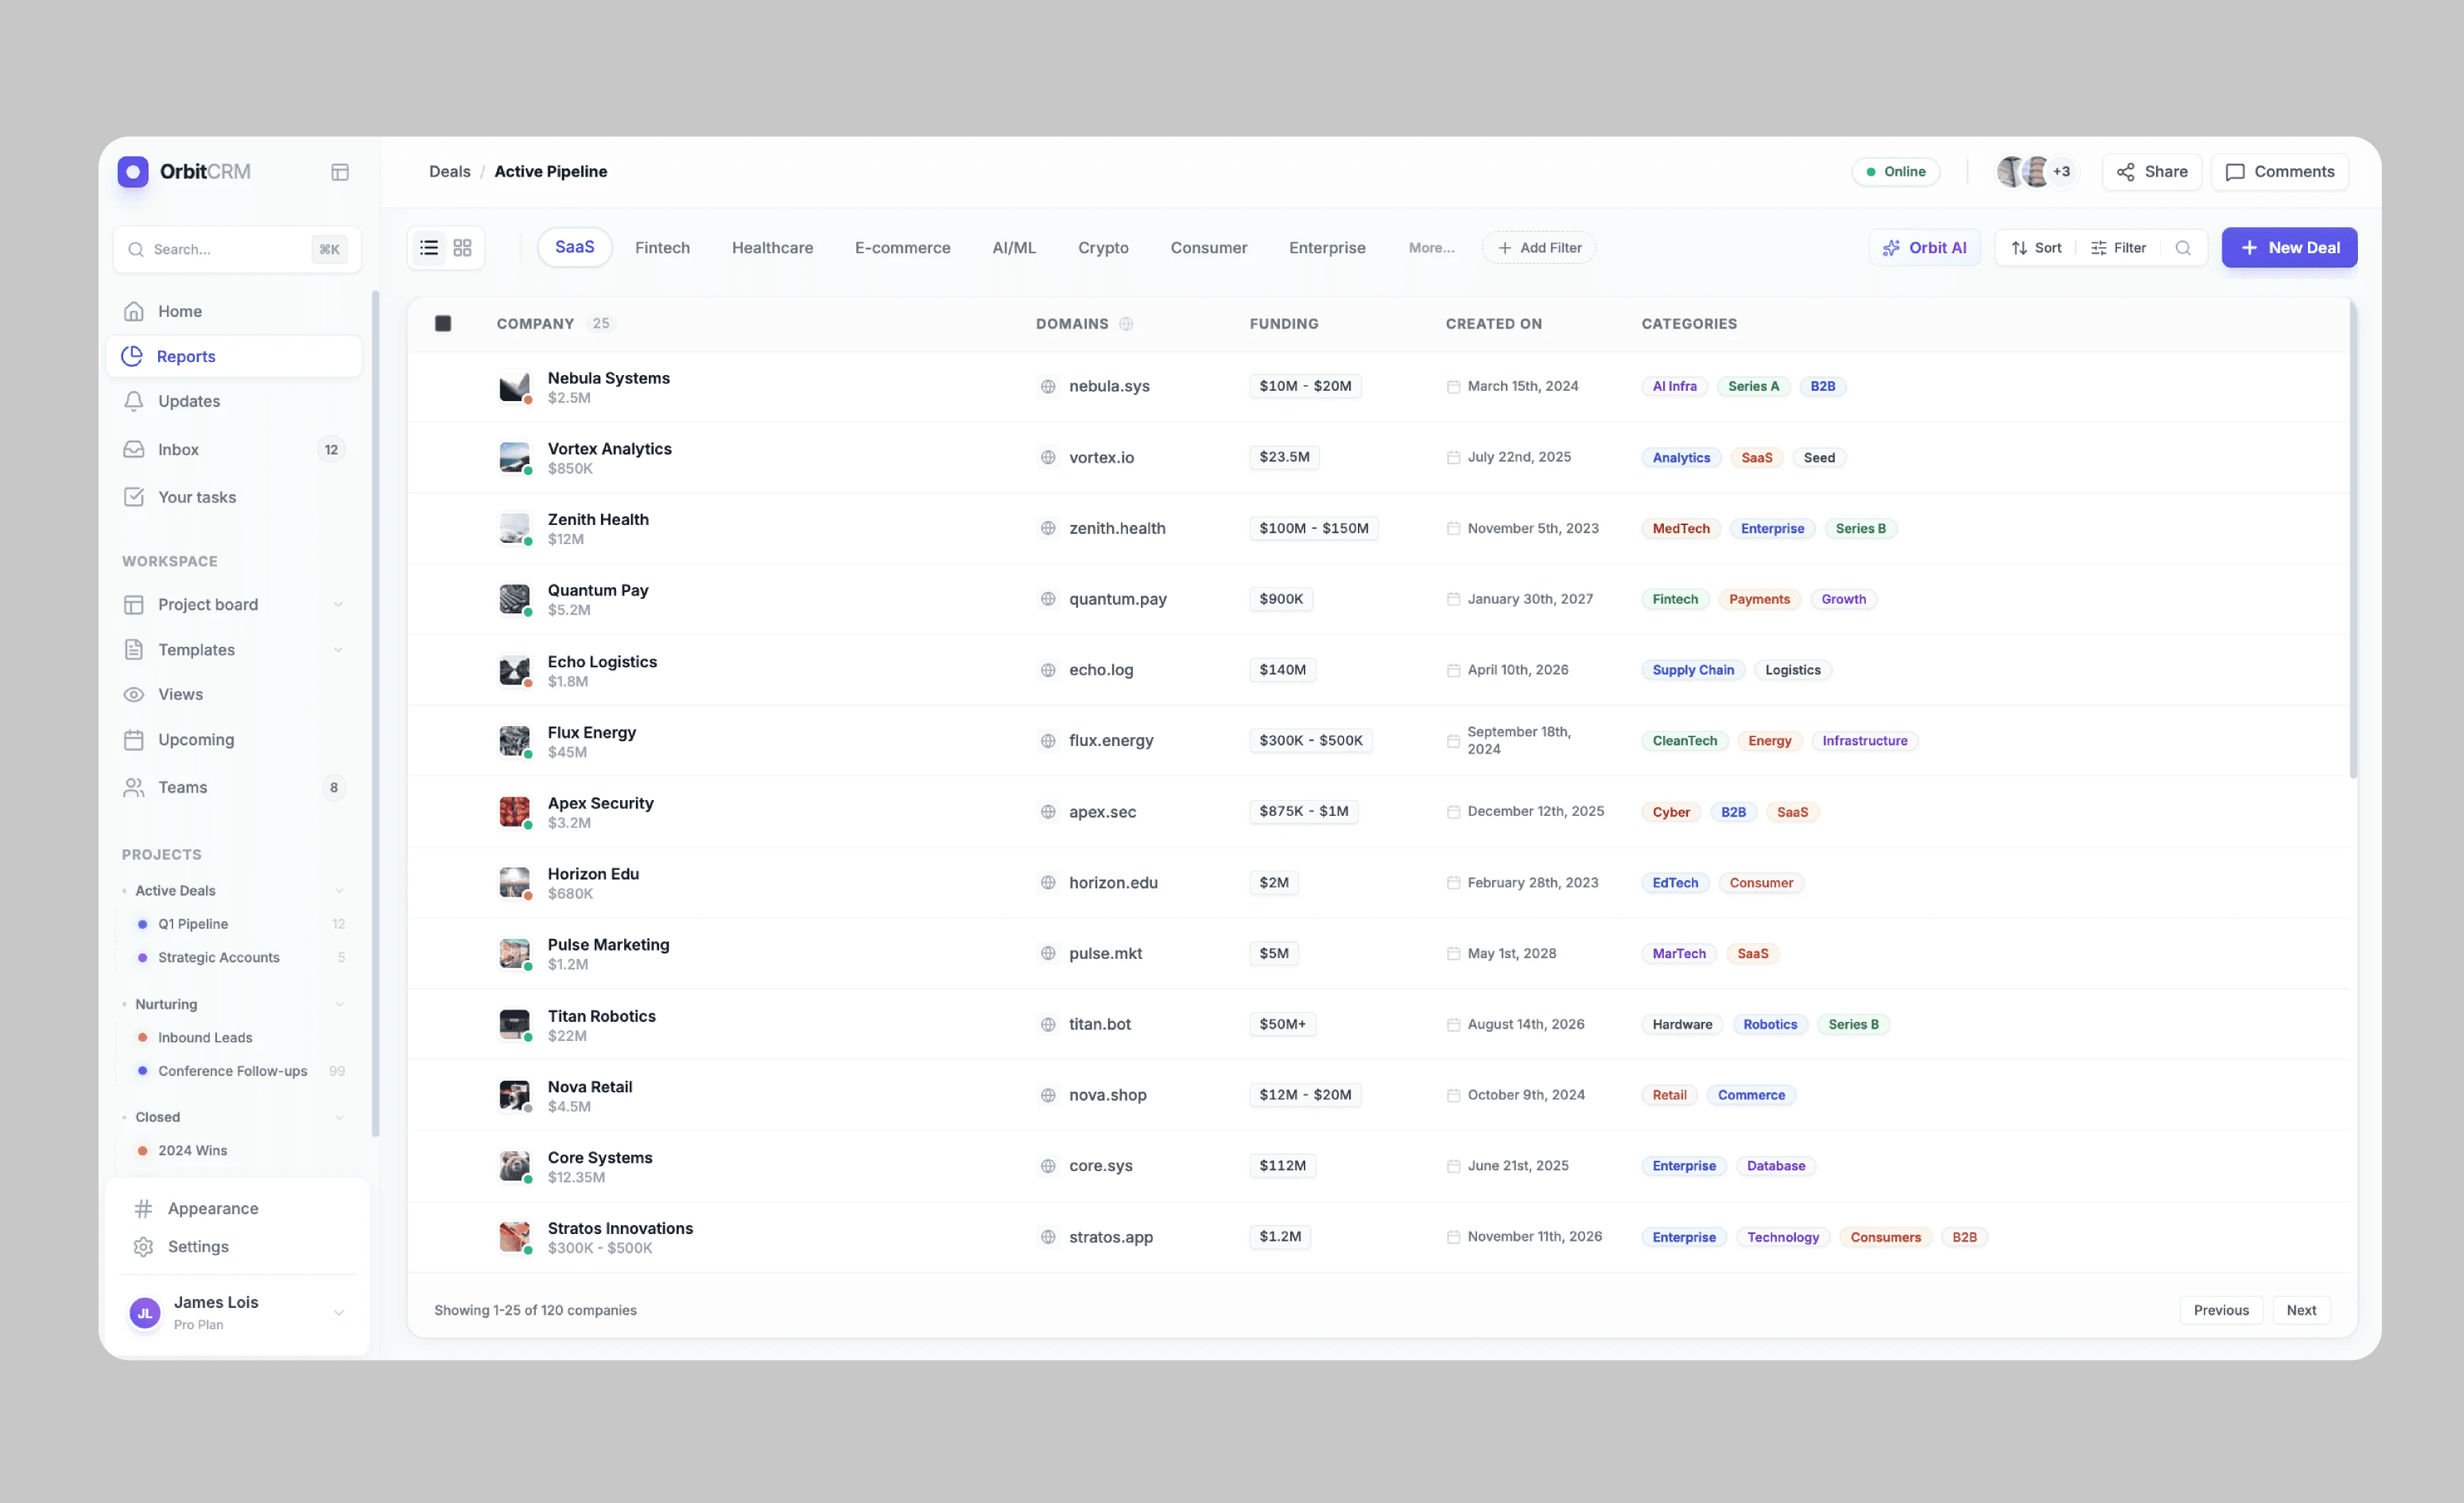2464x1503 pixels.
Task: Collapse the Nurturing projects group
Action: point(339,1004)
